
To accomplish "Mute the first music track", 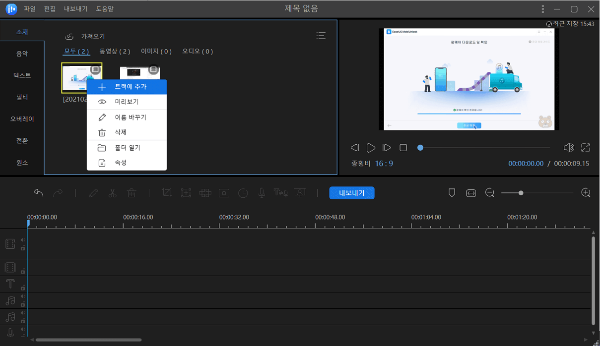I will coord(23,296).
